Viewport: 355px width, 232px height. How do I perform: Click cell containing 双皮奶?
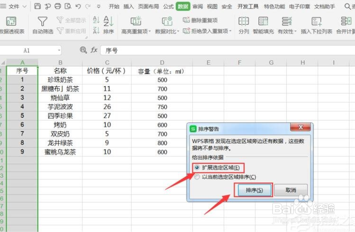pos(60,134)
